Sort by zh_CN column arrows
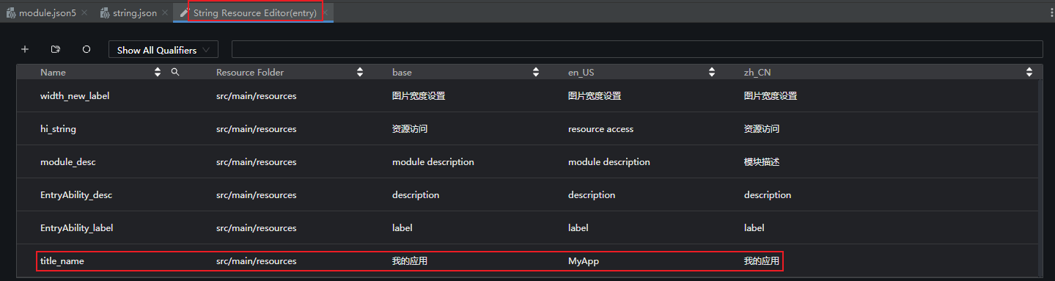 tap(1030, 72)
